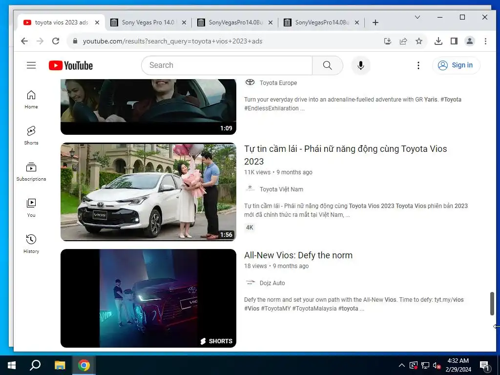The height and width of the screenshot is (375, 500).
Task: Open a new tab
Action: pos(375,22)
